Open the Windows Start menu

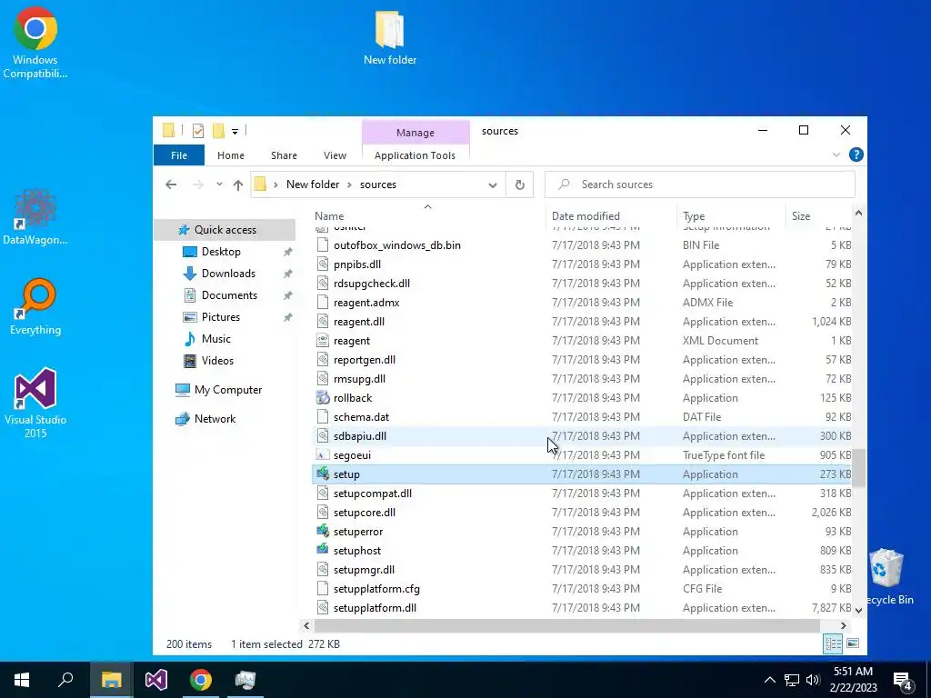22,680
